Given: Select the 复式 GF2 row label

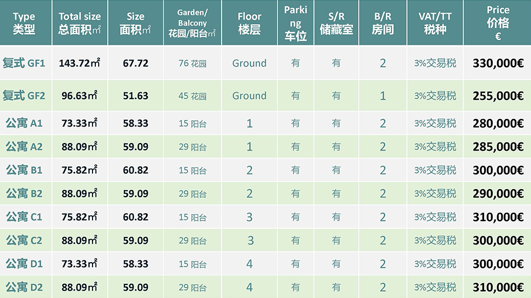Looking at the screenshot, I should click(24, 96).
